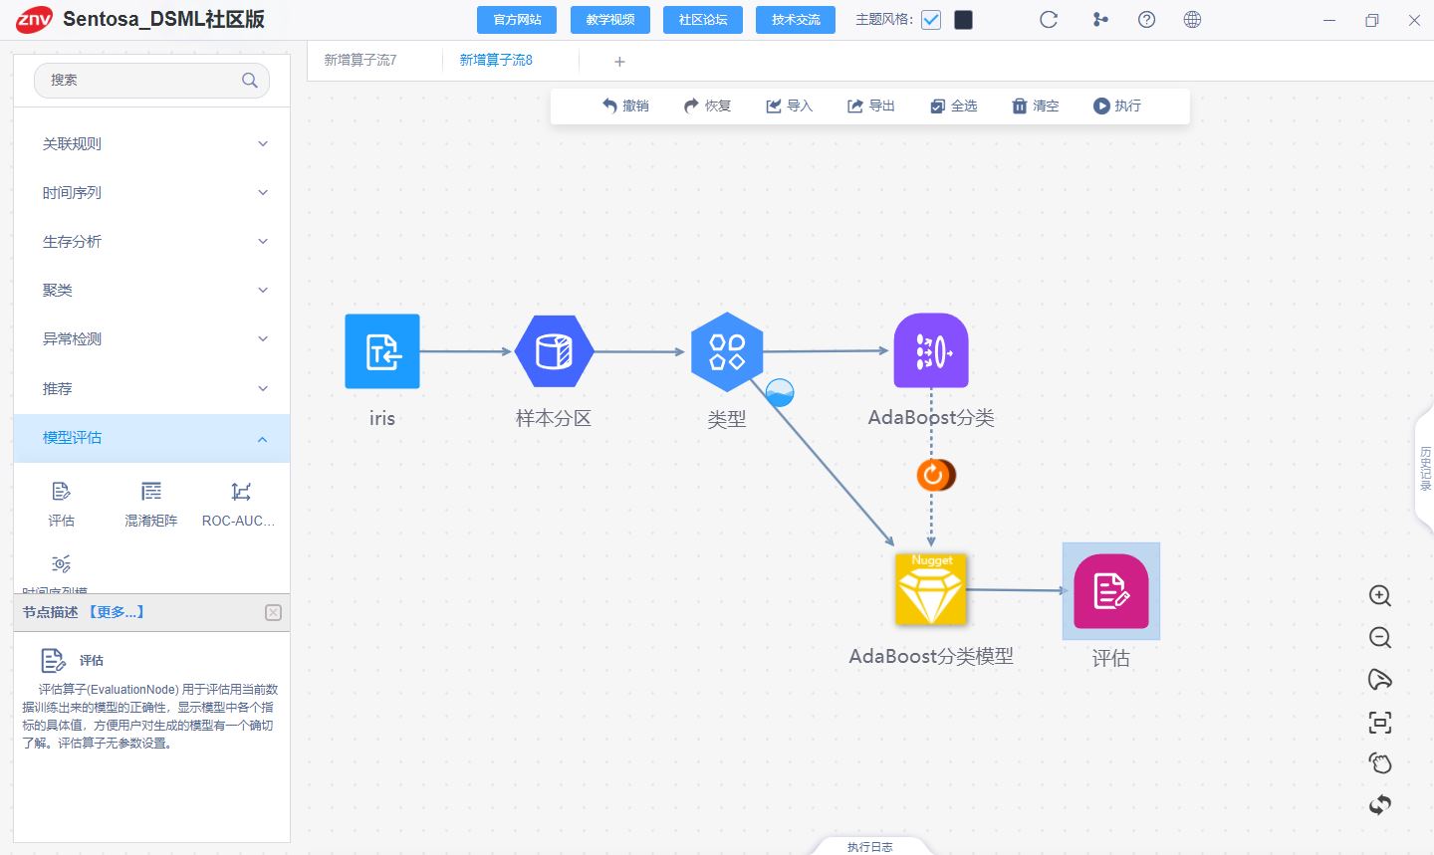Expand the 推荐 category
Viewport: 1434px width, 855px height.
(x=151, y=388)
